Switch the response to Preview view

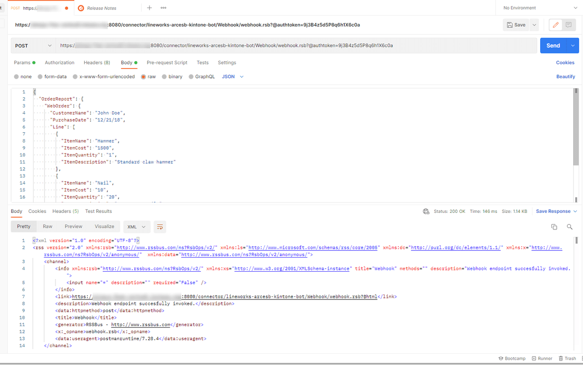(73, 226)
